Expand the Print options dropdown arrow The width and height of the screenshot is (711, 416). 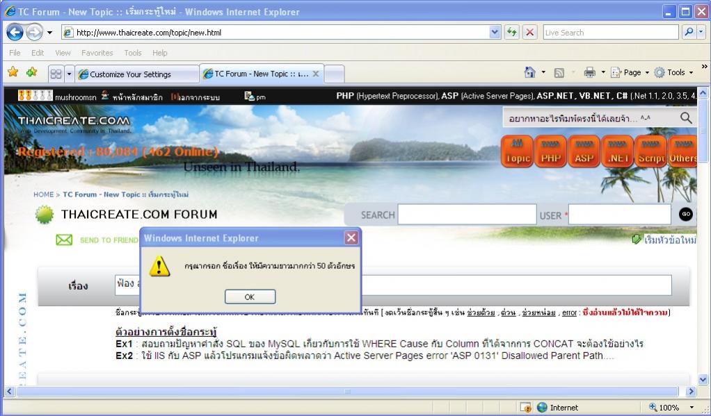pyautogui.click(x=603, y=72)
